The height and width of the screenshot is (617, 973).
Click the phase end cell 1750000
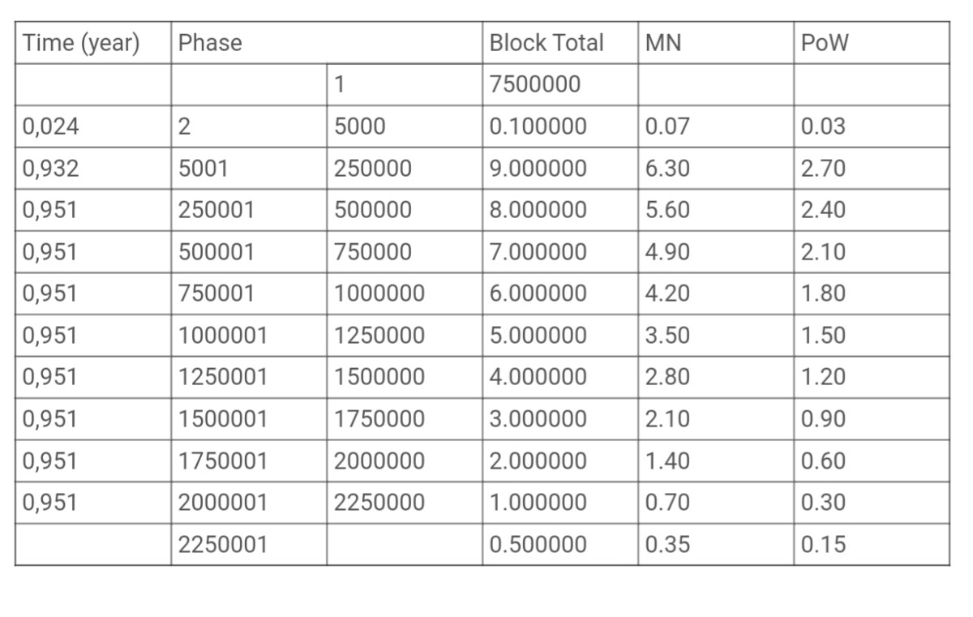[x=405, y=419]
